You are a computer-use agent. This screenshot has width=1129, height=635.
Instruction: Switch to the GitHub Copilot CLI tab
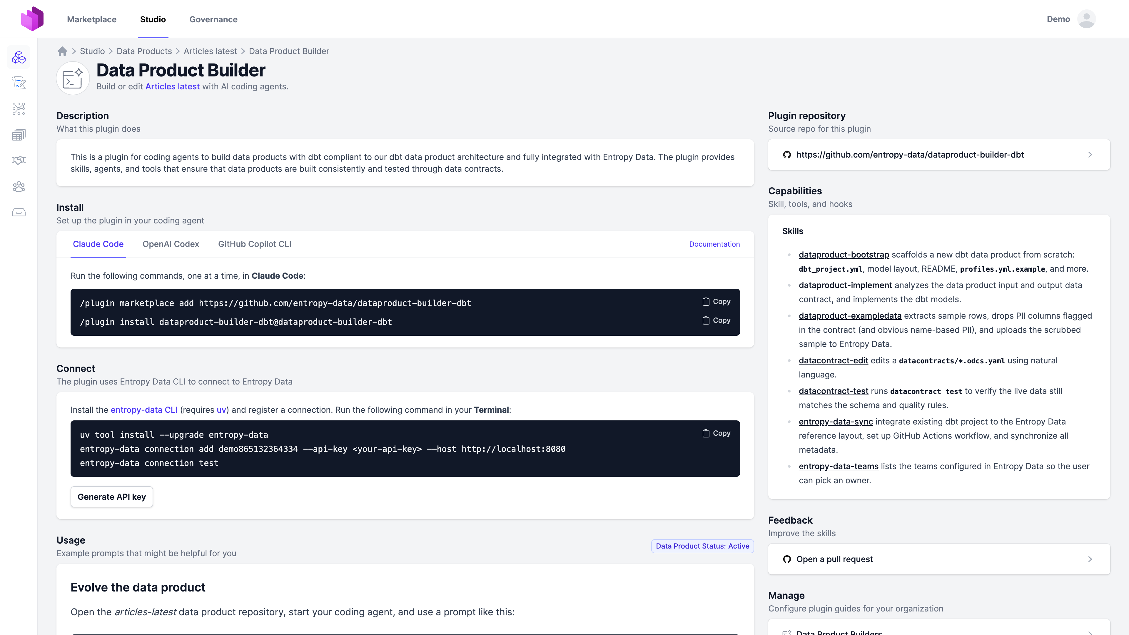coord(255,244)
